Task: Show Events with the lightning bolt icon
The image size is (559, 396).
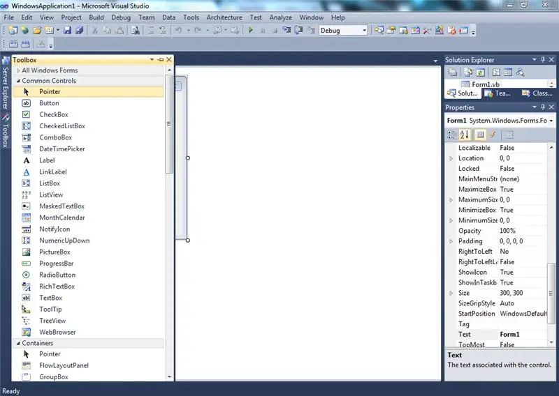Action: [493, 135]
